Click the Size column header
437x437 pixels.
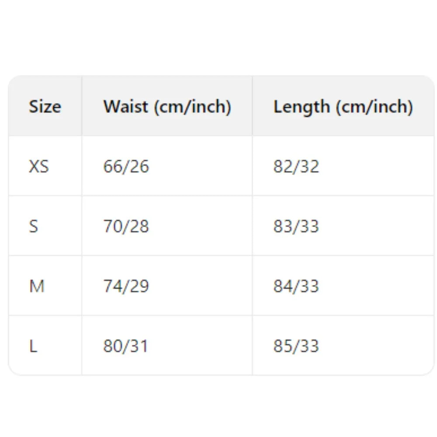[45, 107]
